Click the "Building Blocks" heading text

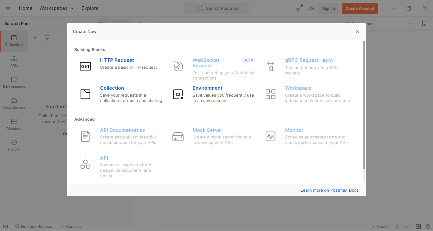pyautogui.click(x=90, y=50)
